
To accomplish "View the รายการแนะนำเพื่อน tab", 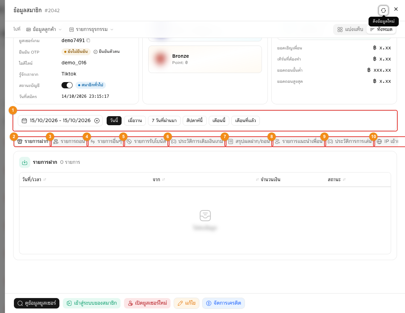I will (299, 142).
